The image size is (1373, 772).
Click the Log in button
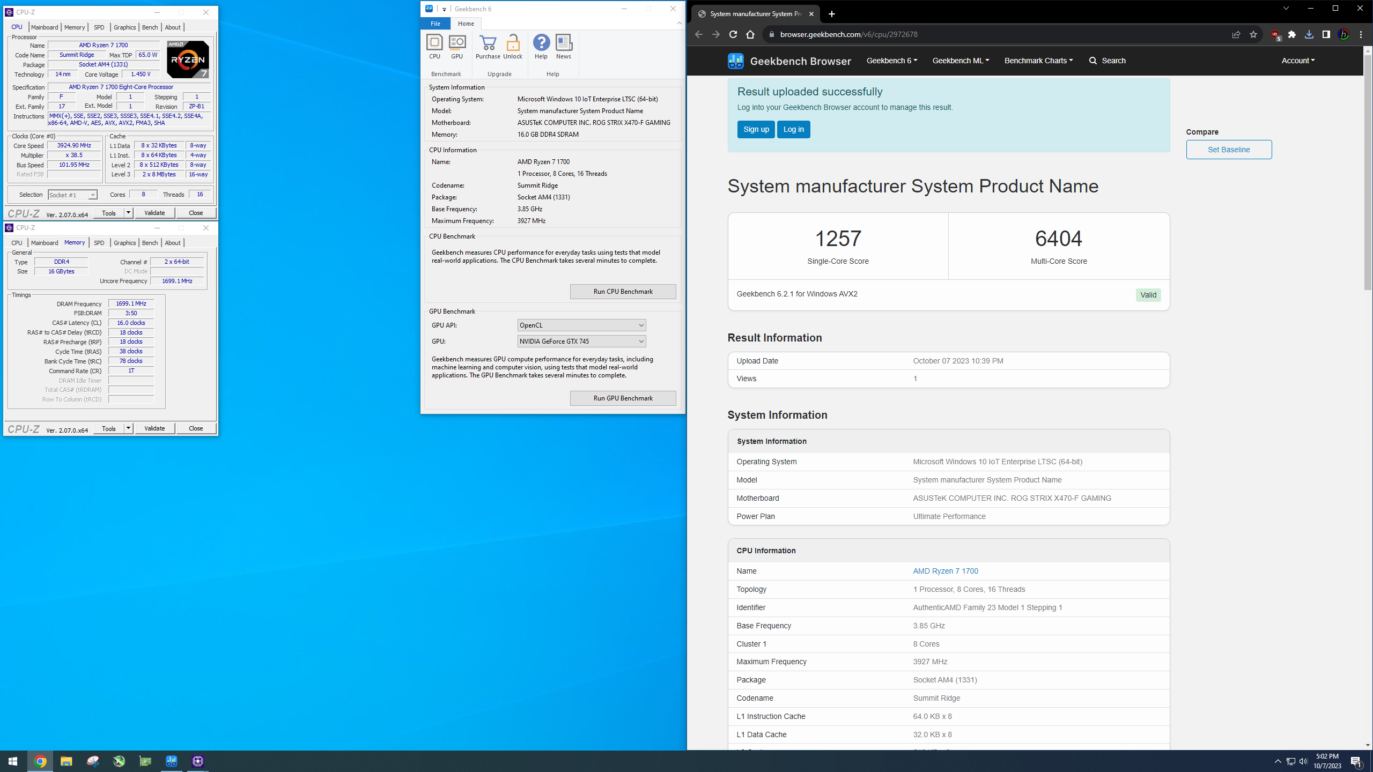[793, 129]
